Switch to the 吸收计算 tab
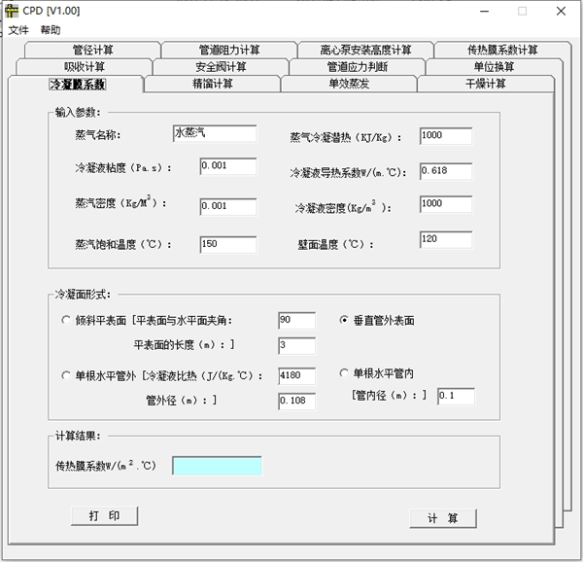 click(84, 66)
